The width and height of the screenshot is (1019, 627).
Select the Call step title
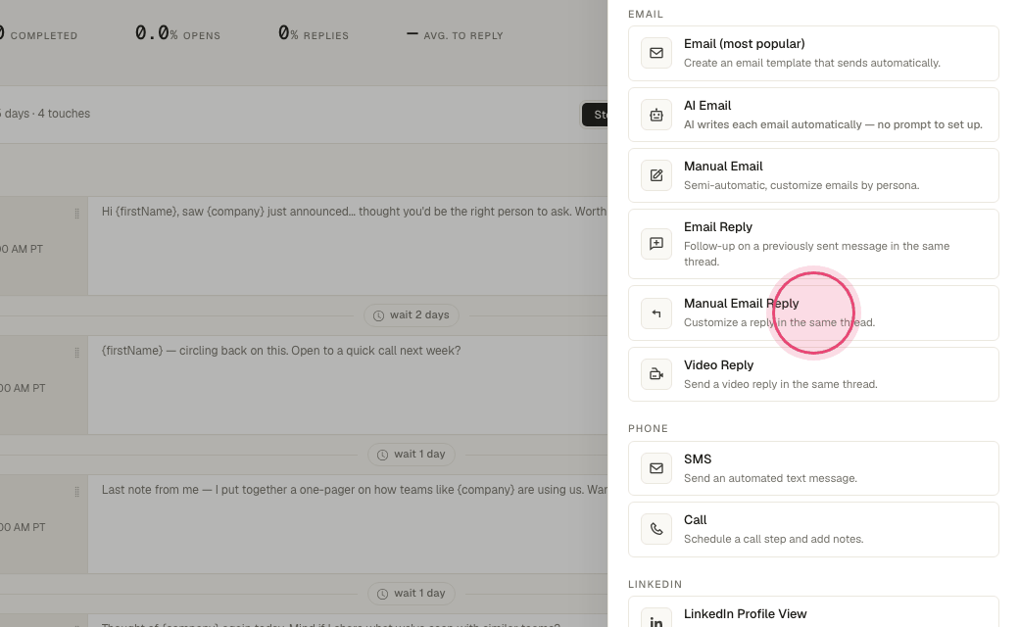point(695,520)
